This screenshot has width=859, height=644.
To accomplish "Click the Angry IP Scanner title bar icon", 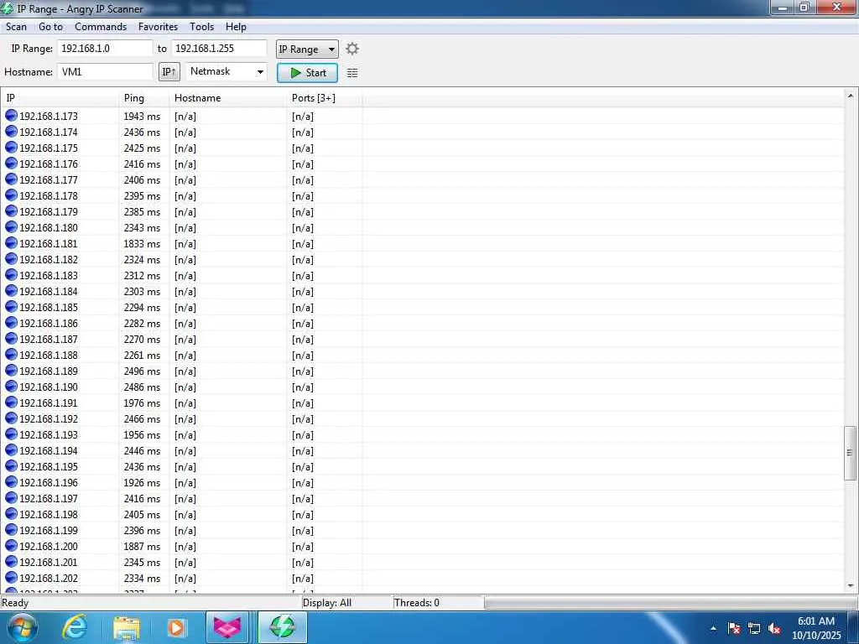I will 7,8.
